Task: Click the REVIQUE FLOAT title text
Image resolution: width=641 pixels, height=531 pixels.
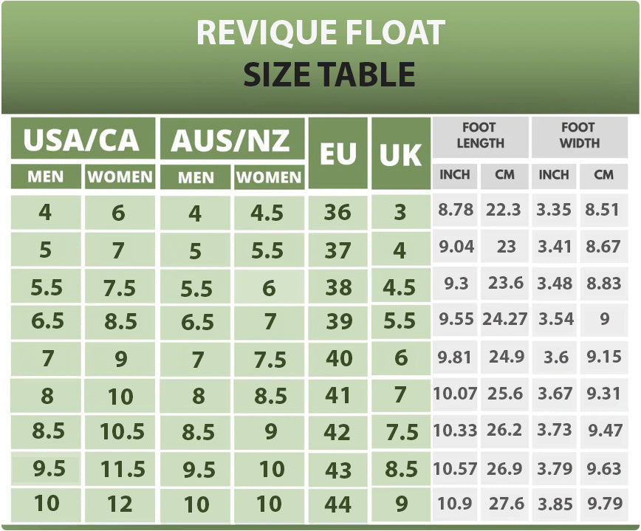Action: point(320,33)
